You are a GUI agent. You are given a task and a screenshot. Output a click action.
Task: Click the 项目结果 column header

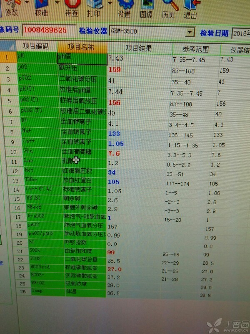[139, 48]
